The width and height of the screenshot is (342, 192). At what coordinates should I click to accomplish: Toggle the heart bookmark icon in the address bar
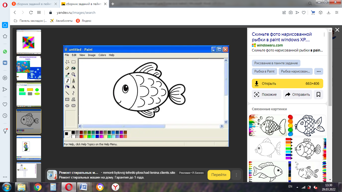point(304,12)
